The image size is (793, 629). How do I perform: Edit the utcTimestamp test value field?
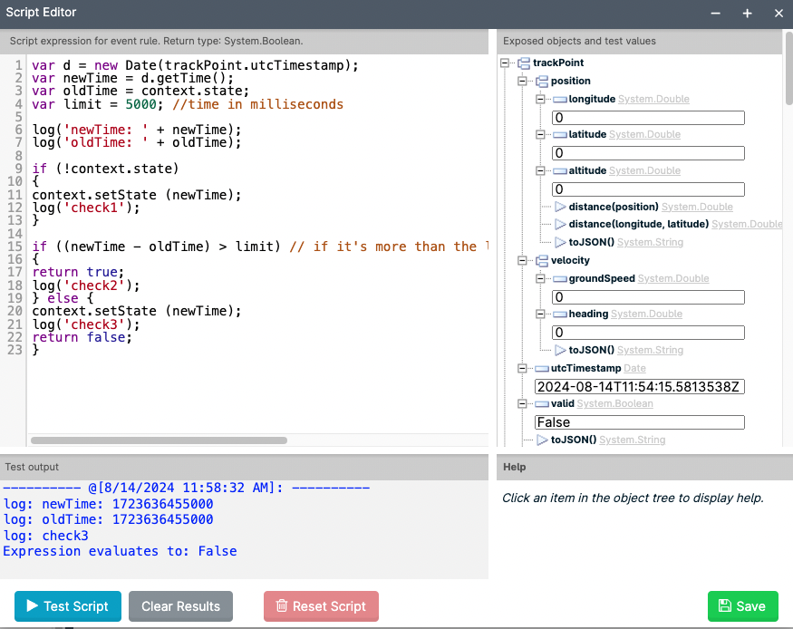click(x=640, y=387)
